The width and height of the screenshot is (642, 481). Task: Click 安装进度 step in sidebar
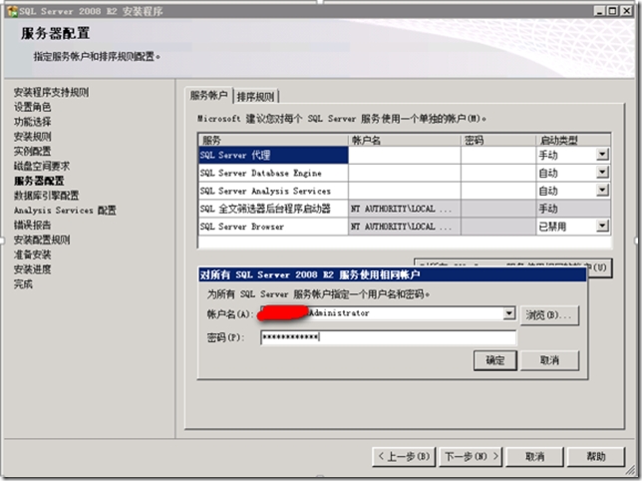32,269
